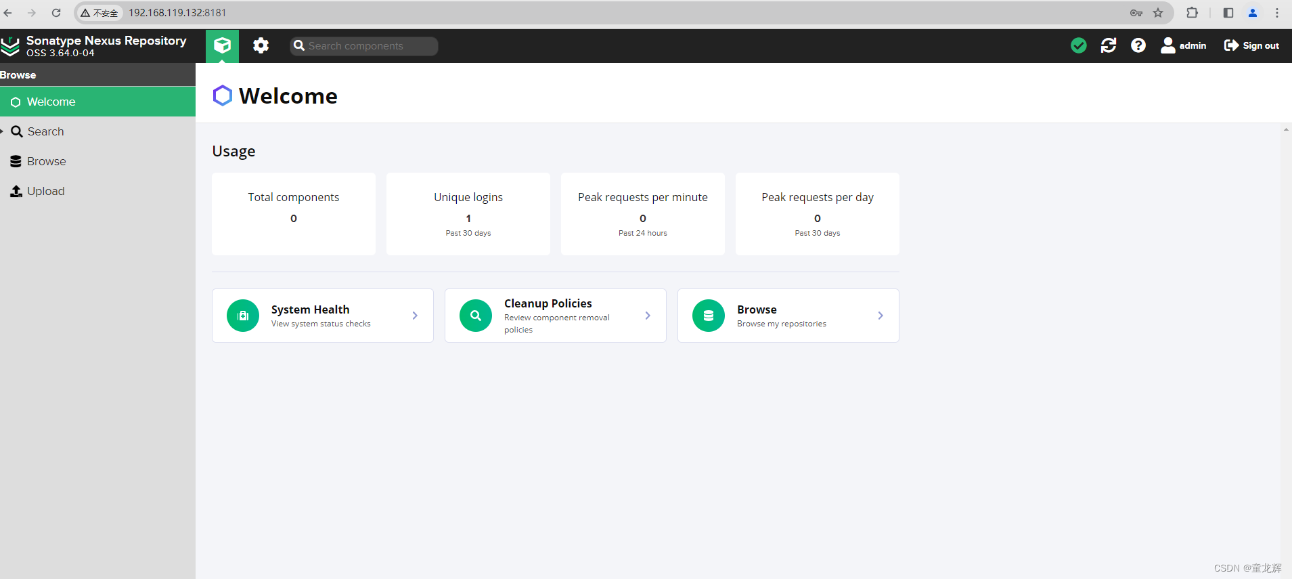Viewport: 1292px width, 579px height.
Task: Reload the page with browser refresh button
Action: click(56, 13)
